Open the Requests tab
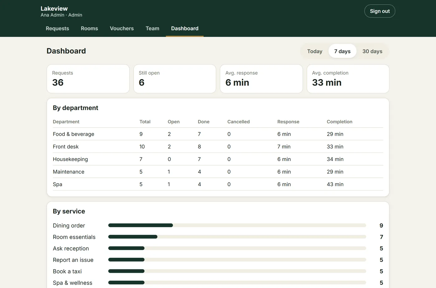The image size is (436, 288). click(x=57, y=28)
